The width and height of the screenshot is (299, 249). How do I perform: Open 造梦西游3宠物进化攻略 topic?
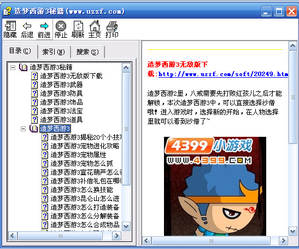click(x=85, y=146)
